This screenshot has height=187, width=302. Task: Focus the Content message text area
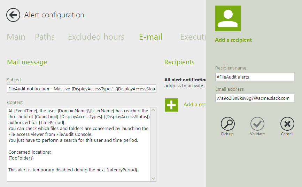78,144
